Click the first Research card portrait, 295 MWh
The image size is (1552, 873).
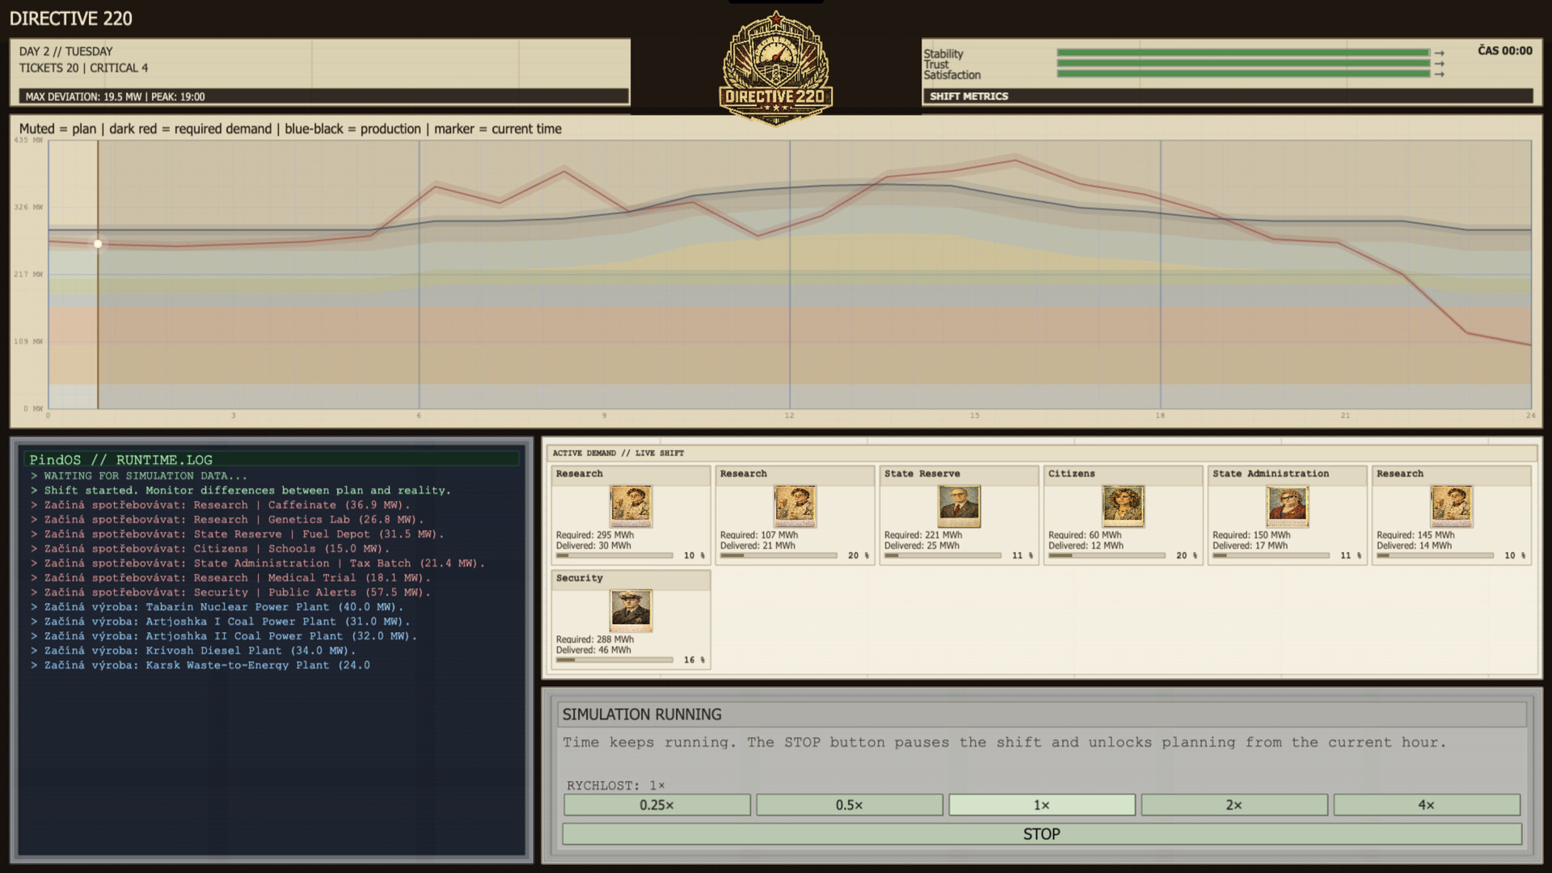point(630,506)
